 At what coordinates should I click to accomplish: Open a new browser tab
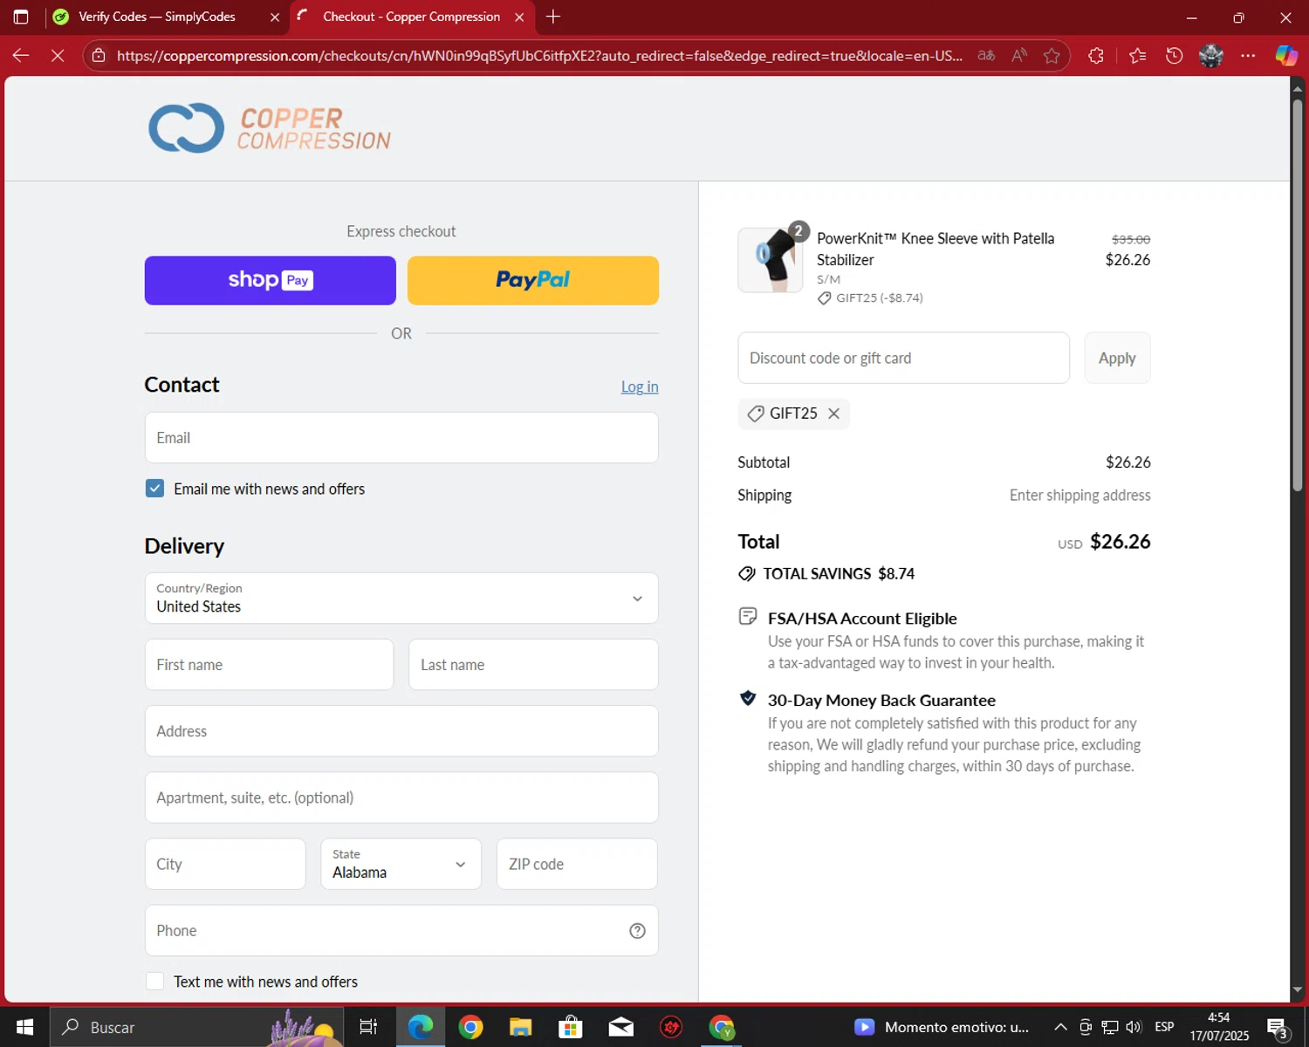coord(553,17)
